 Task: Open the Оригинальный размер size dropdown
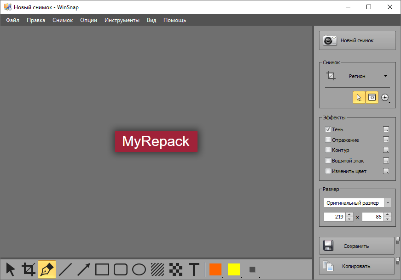coord(388,203)
